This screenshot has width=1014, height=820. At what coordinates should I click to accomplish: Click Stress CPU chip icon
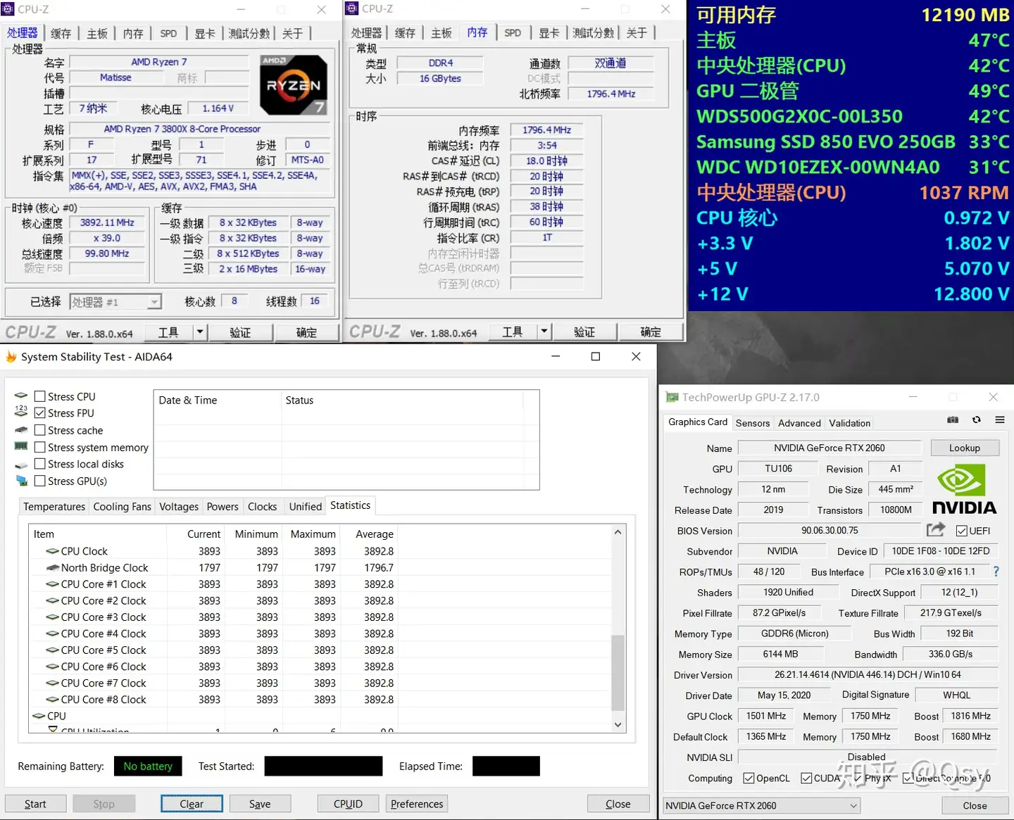tap(21, 396)
